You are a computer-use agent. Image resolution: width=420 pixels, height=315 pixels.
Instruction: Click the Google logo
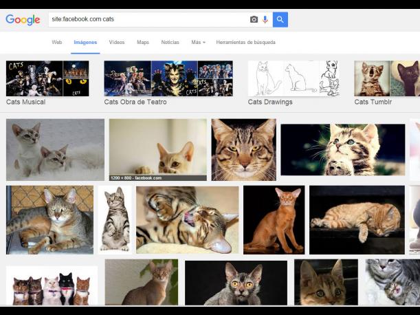(23, 20)
